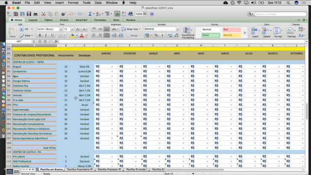
Task: Switch to Planilha Proprietario PF sheet tab
Action: coord(80,170)
